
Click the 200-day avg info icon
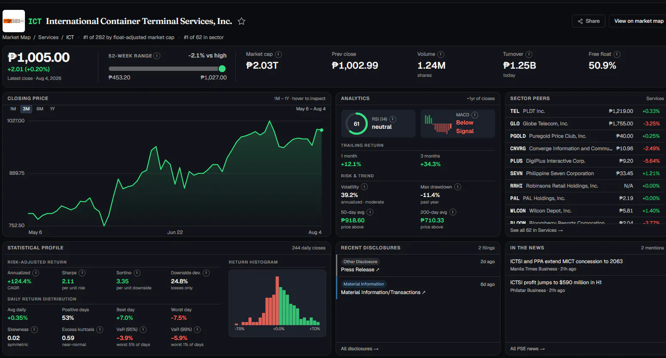[x=453, y=212]
